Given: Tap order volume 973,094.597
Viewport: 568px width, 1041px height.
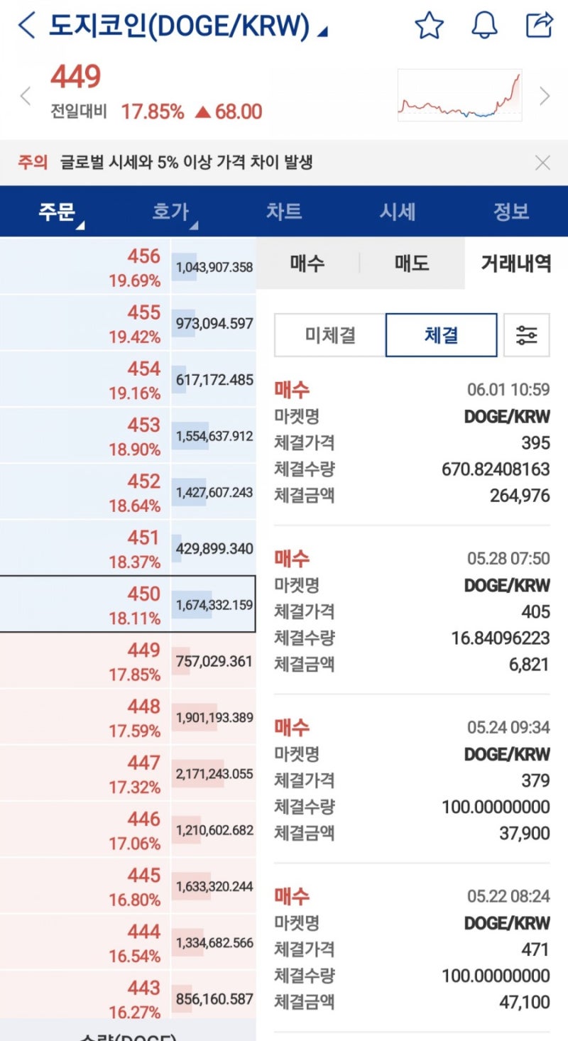Looking at the screenshot, I should (214, 324).
